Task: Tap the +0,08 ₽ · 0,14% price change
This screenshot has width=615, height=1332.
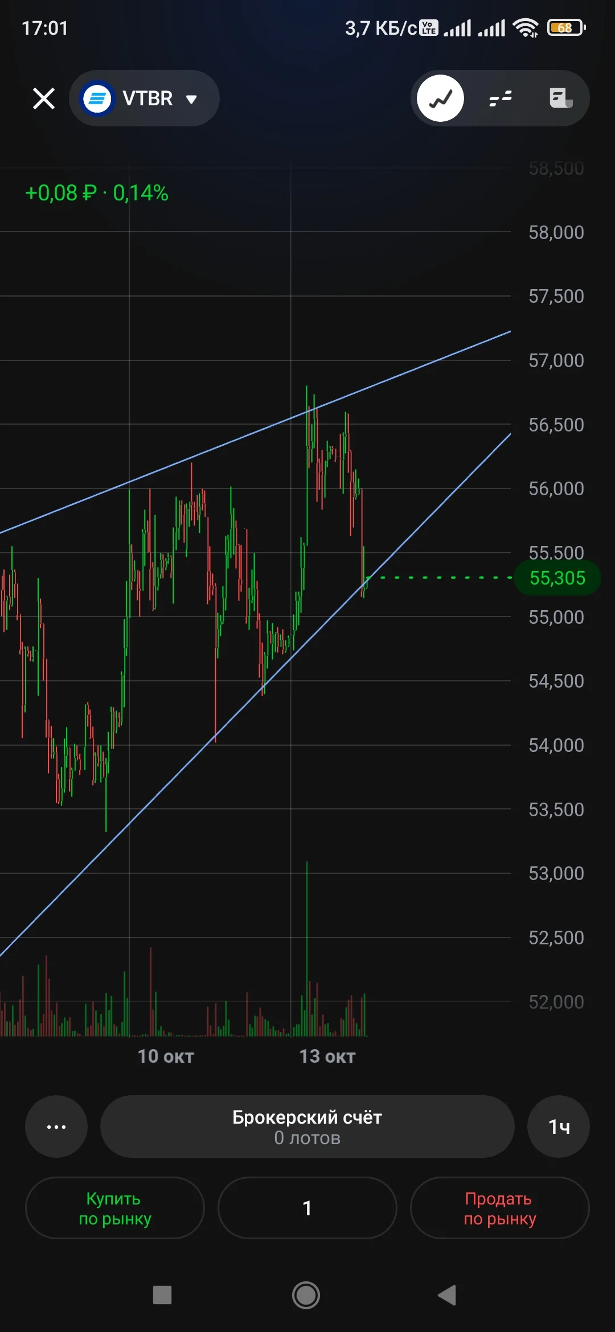Action: tap(97, 193)
